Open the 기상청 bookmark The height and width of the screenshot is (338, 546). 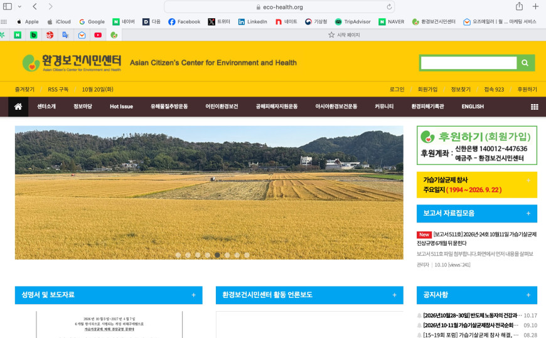(316, 21)
